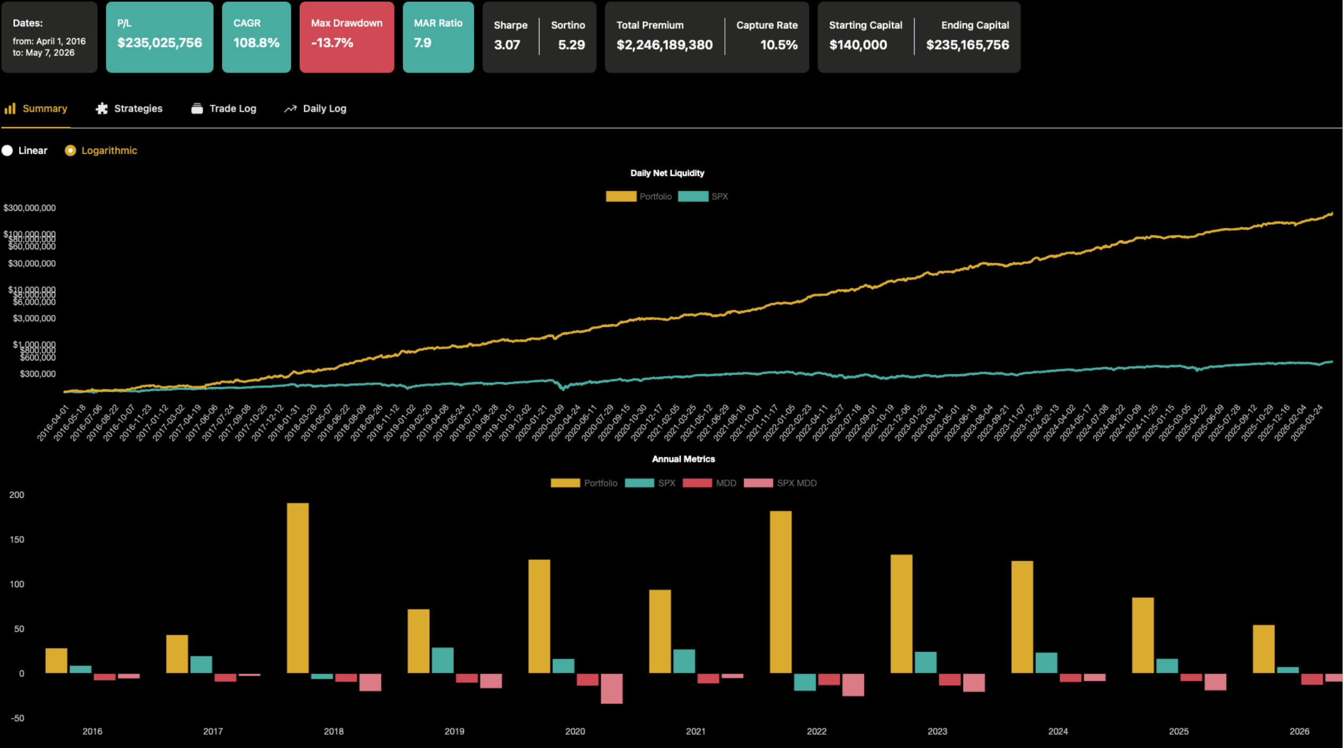Click the P/L card showing $235,025,756
1343x748 pixels.
pos(159,37)
